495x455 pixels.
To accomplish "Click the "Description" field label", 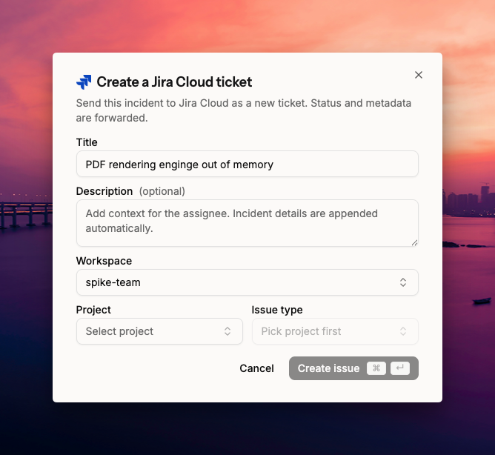I will pyautogui.click(x=104, y=191).
